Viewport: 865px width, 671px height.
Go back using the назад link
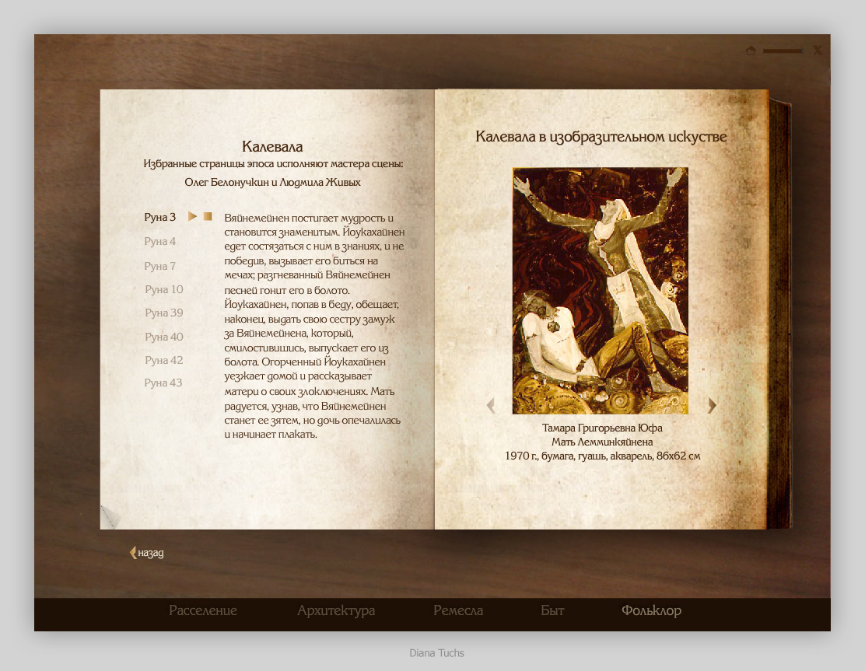pos(147,553)
